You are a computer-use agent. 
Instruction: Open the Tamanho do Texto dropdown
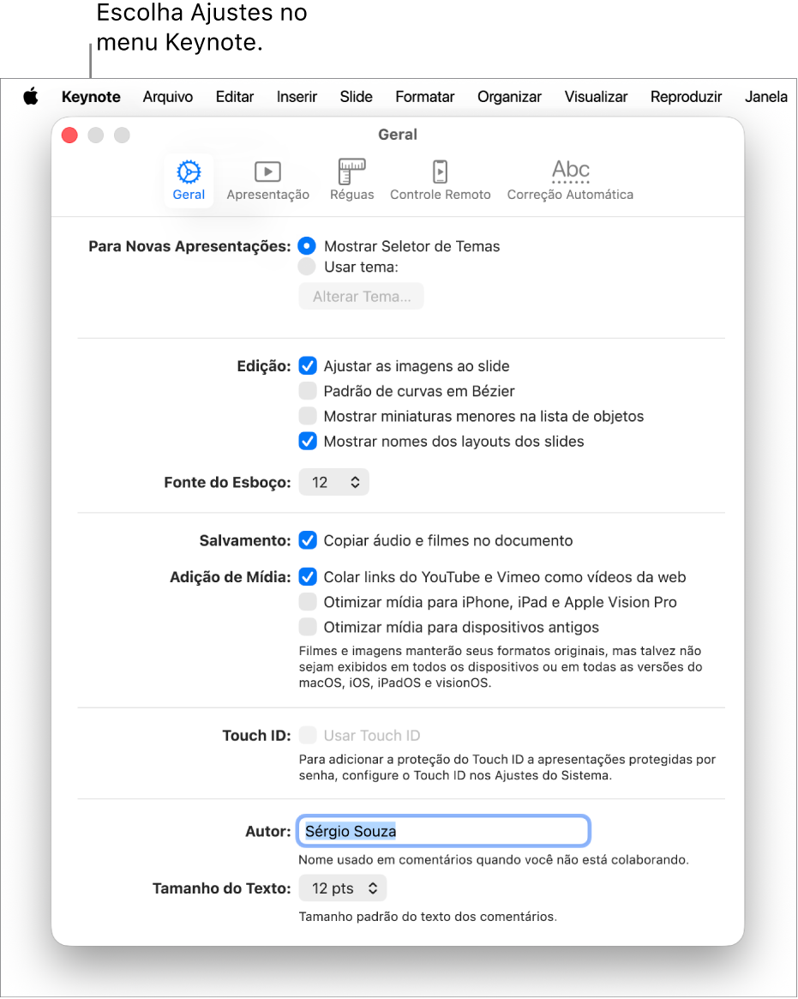click(x=343, y=888)
